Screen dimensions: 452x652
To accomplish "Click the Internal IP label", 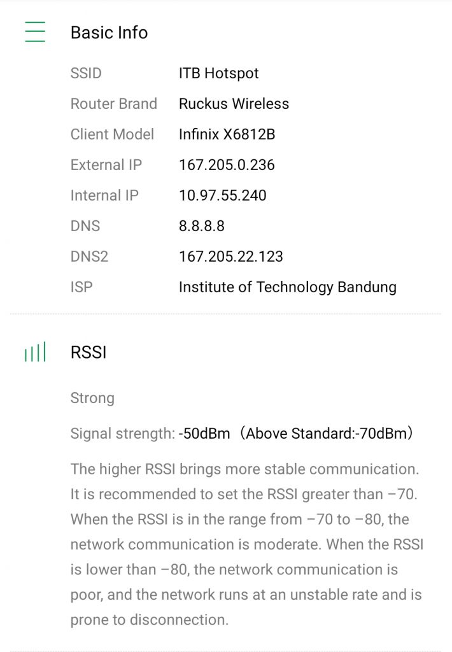I will pos(104,195).
